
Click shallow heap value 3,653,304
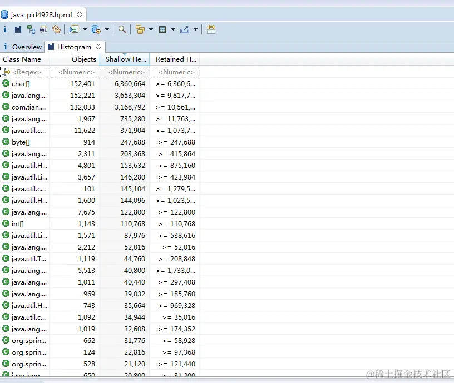tap(130, 96)
